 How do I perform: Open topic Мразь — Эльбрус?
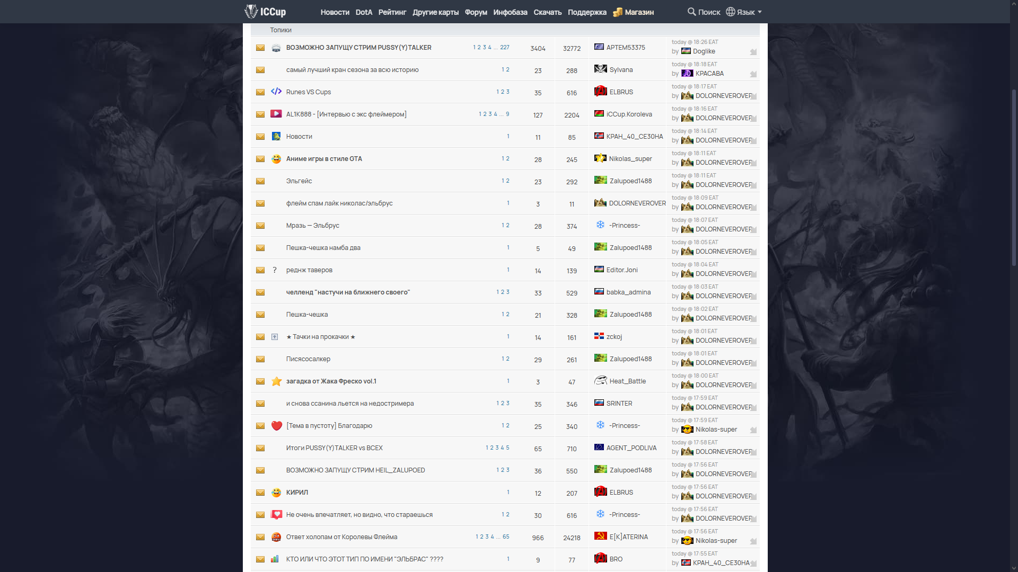pyautogui.click(x=312, y=226)
